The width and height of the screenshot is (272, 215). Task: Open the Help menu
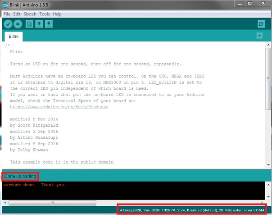[x=57, y=14]
